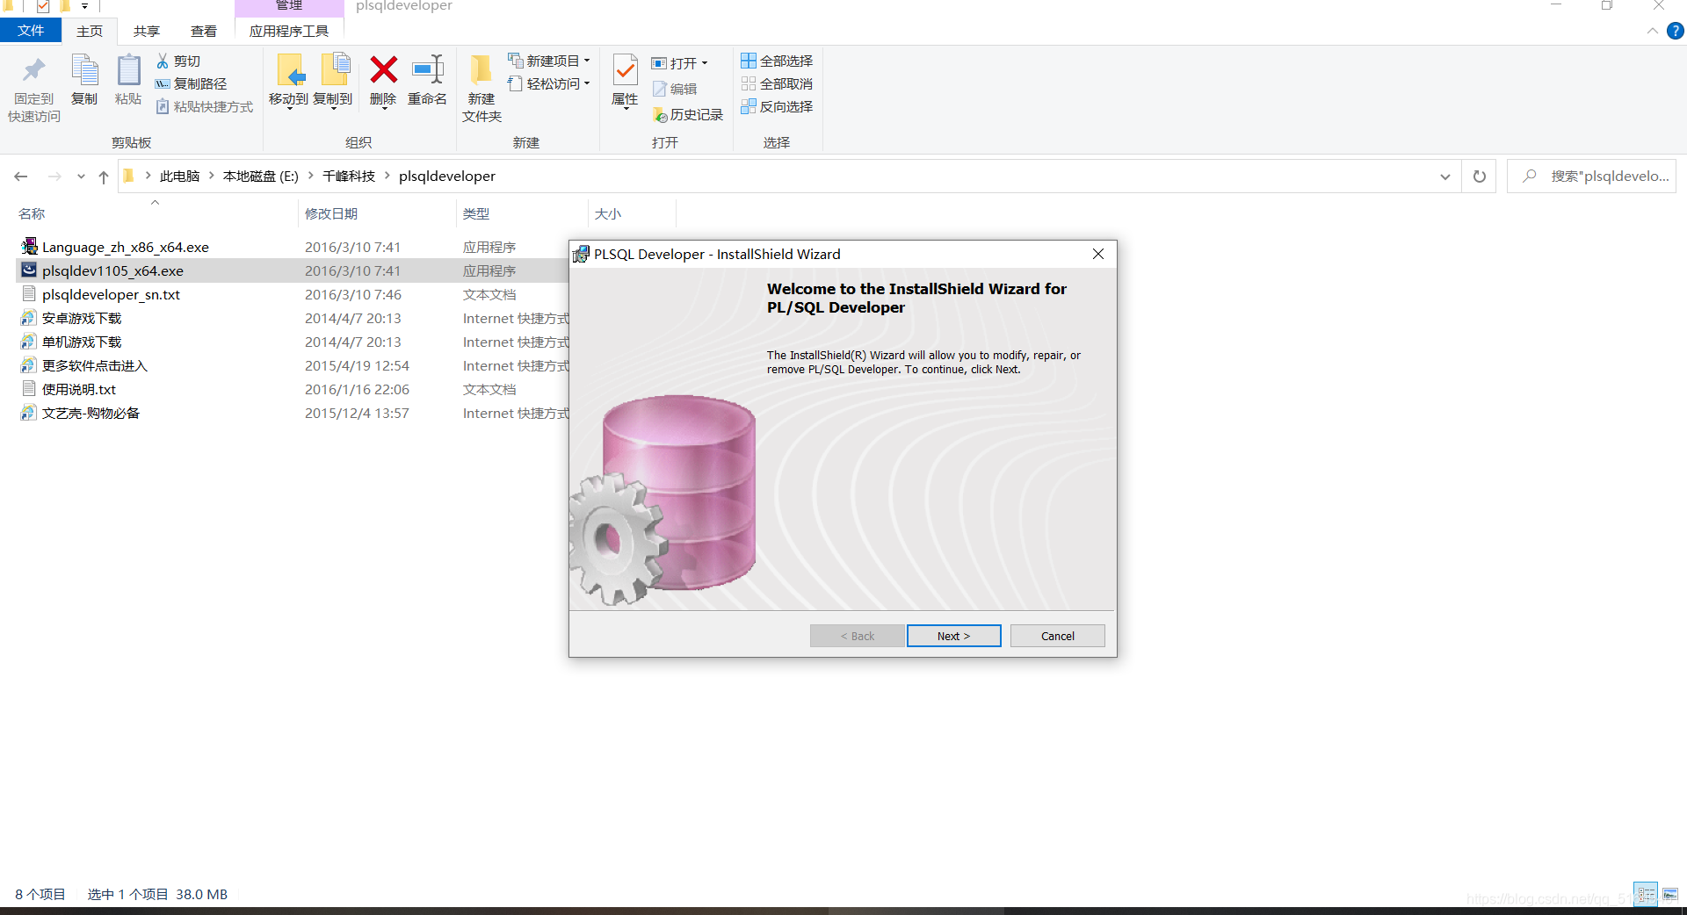Click the Forward navigation arrow
This screenshot has width=1687, height=915.
pyautogui.click(x=54, y=177)
